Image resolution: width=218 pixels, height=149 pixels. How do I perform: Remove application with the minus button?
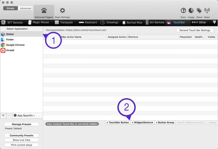click(x=9, y=116)
